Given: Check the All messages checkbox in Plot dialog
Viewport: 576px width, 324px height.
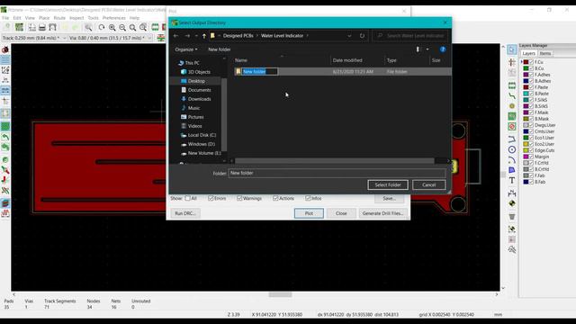Looking at the screenshot, I should [x=188, y=198].
